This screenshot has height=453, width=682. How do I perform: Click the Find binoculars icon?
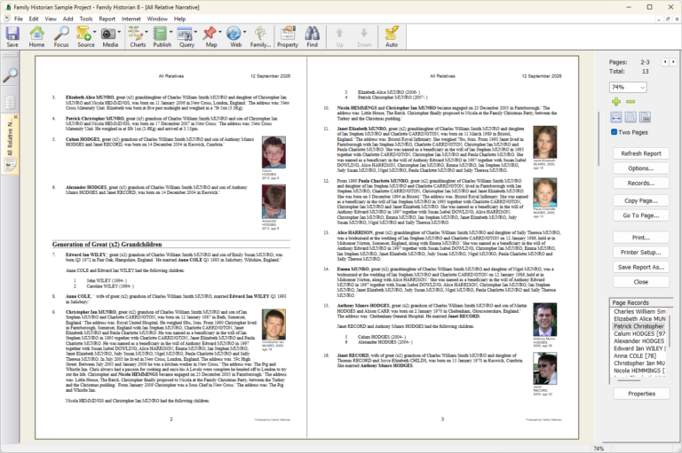312,36
